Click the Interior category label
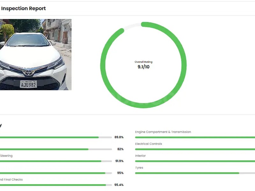 pyautogui.click(x=140, y=156)
